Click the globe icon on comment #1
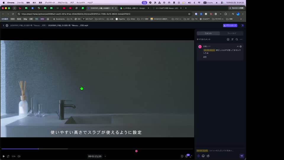Viewport: 284px width, 160px height. pos(241,47)
